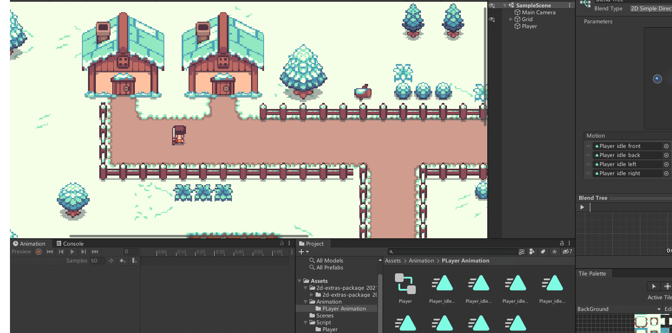672x333 pixels.
Task: Collapse the Assets folder
Action: click(x=299, y=281)
